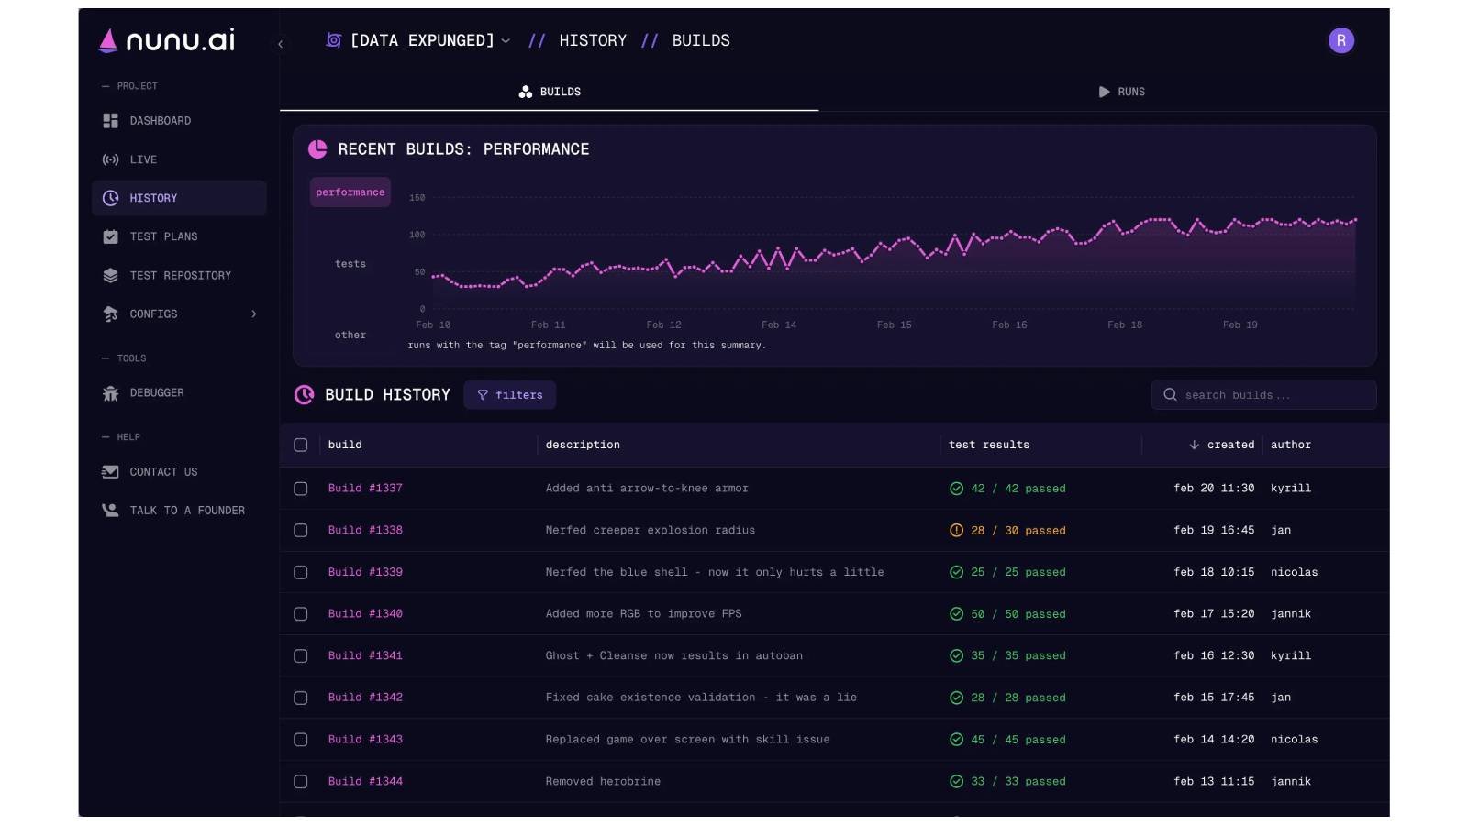Viewport: 1468px width, 825px height.
Task: Open the filters button
Action: tap(509, 395)
